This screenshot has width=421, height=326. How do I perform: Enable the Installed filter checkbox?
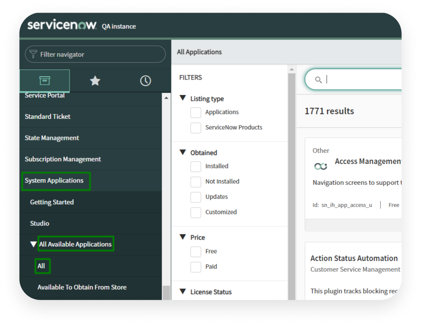[195, 166]
